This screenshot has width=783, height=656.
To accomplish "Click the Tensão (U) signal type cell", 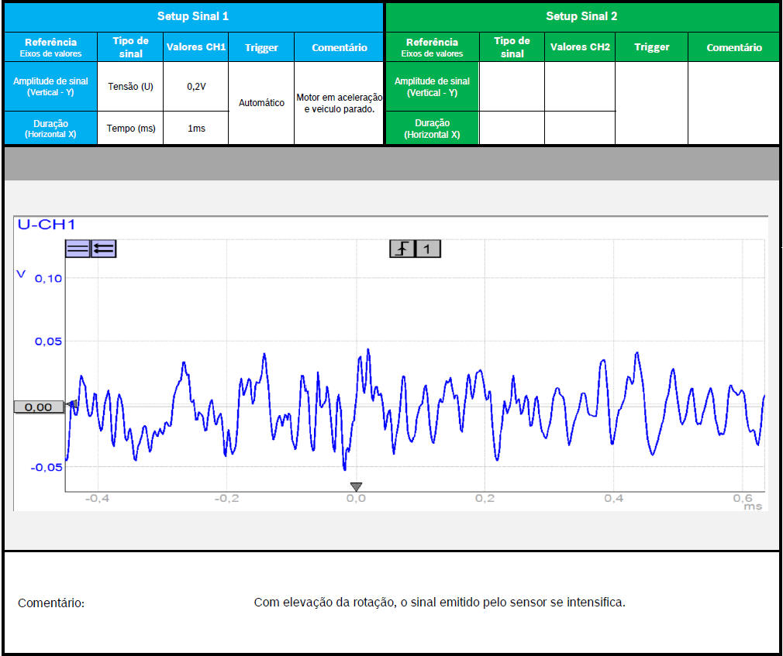I will pyautogui.click(x=130, y=87).
